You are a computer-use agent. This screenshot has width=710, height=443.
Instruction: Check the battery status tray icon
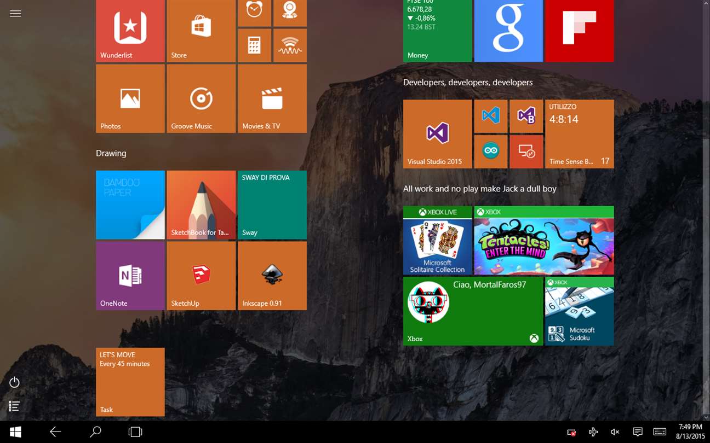click(571, 432)
